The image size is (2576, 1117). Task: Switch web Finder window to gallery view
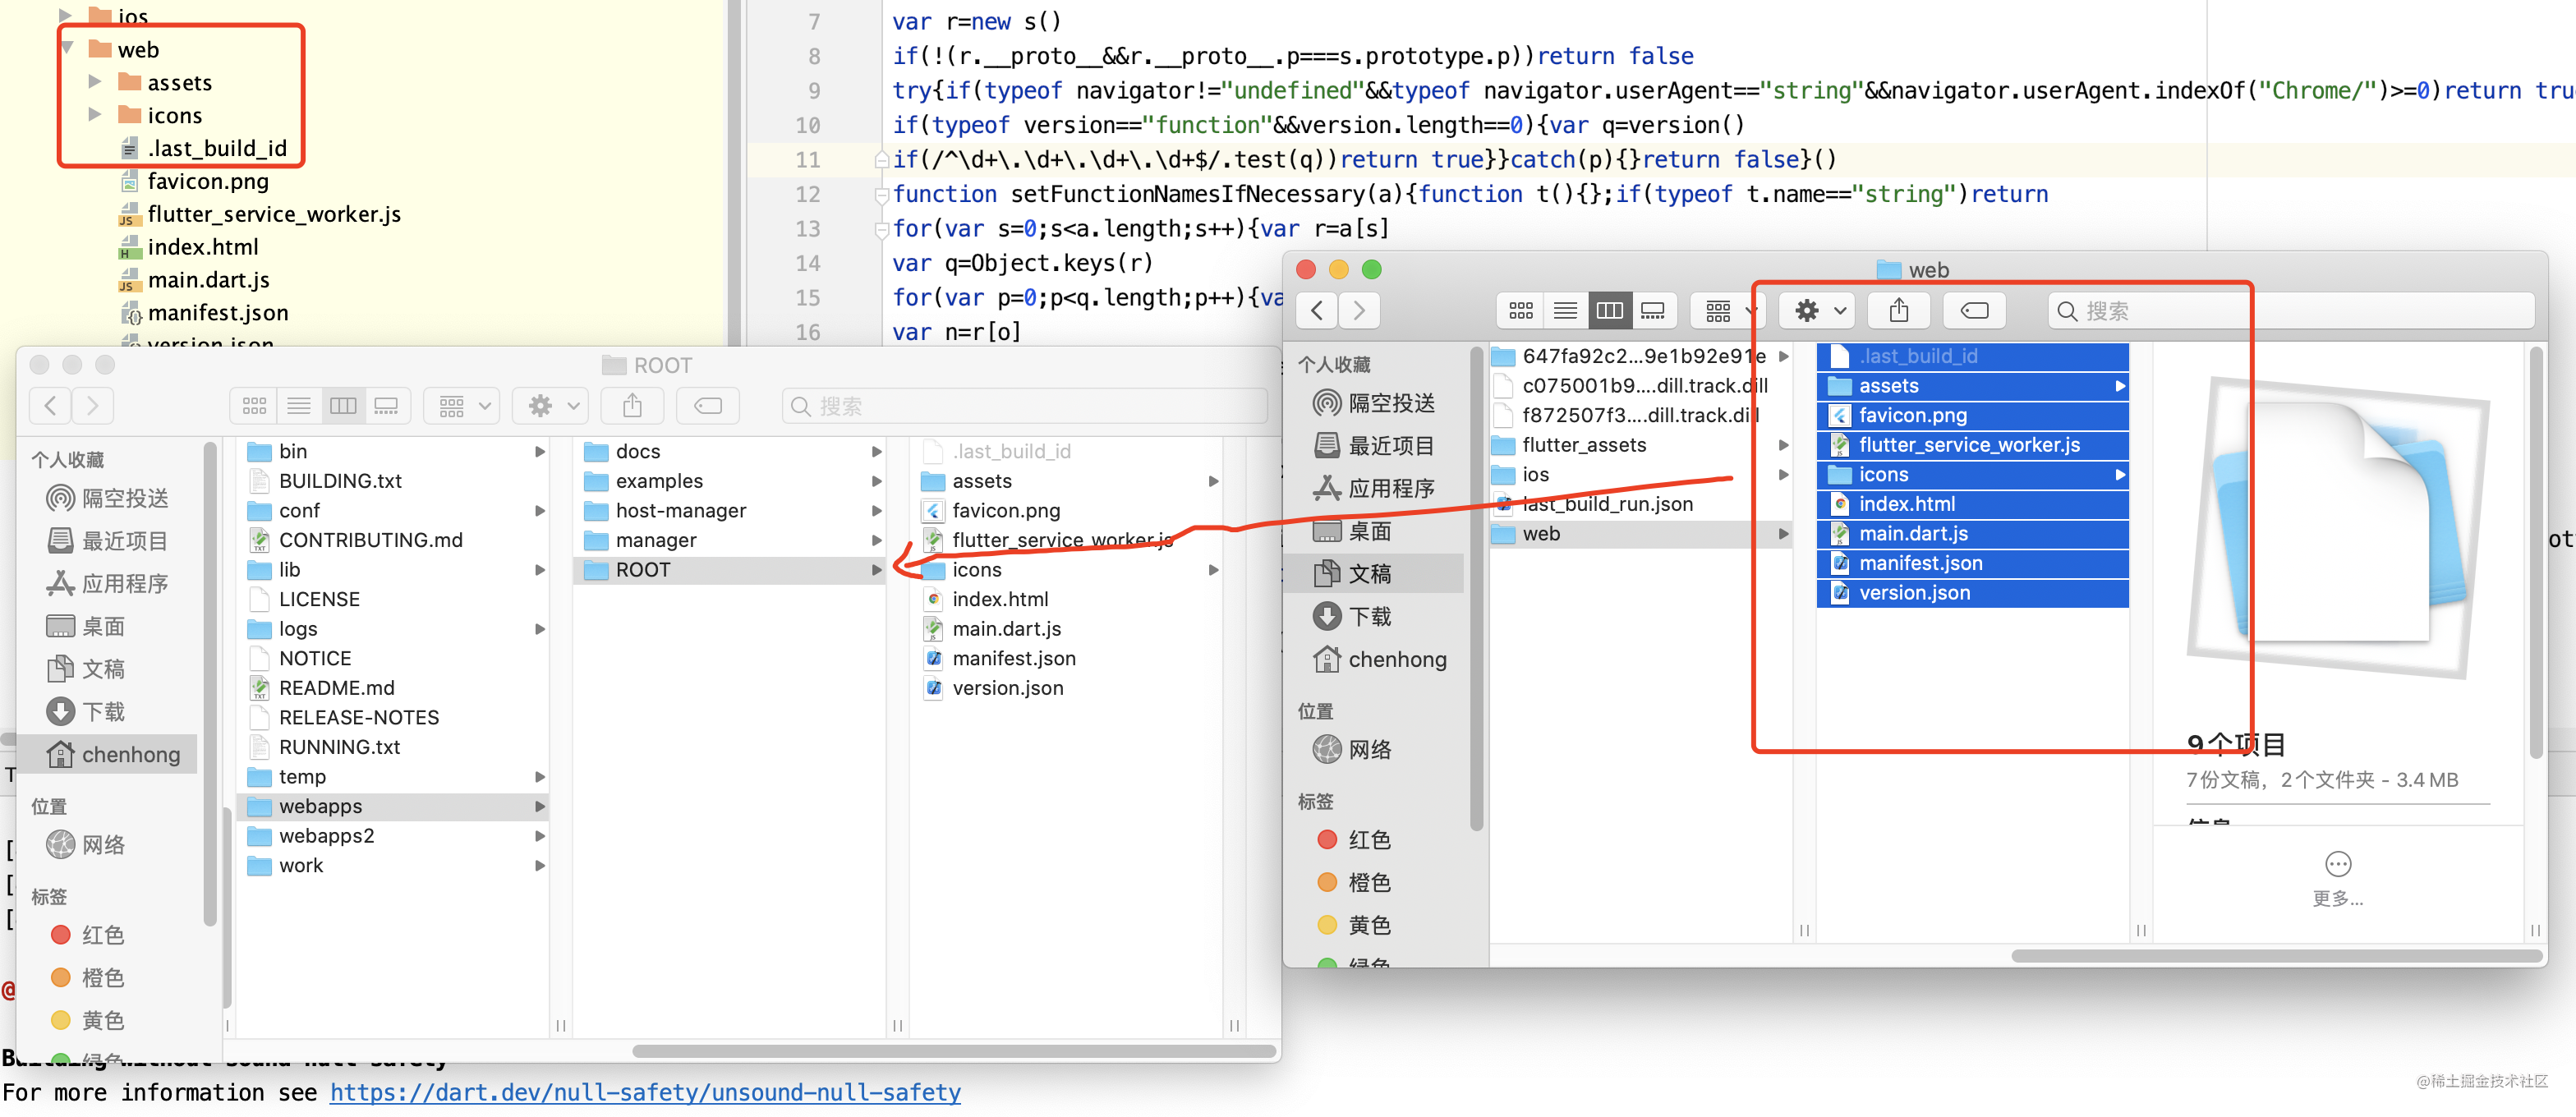(x=1653, y=311)
